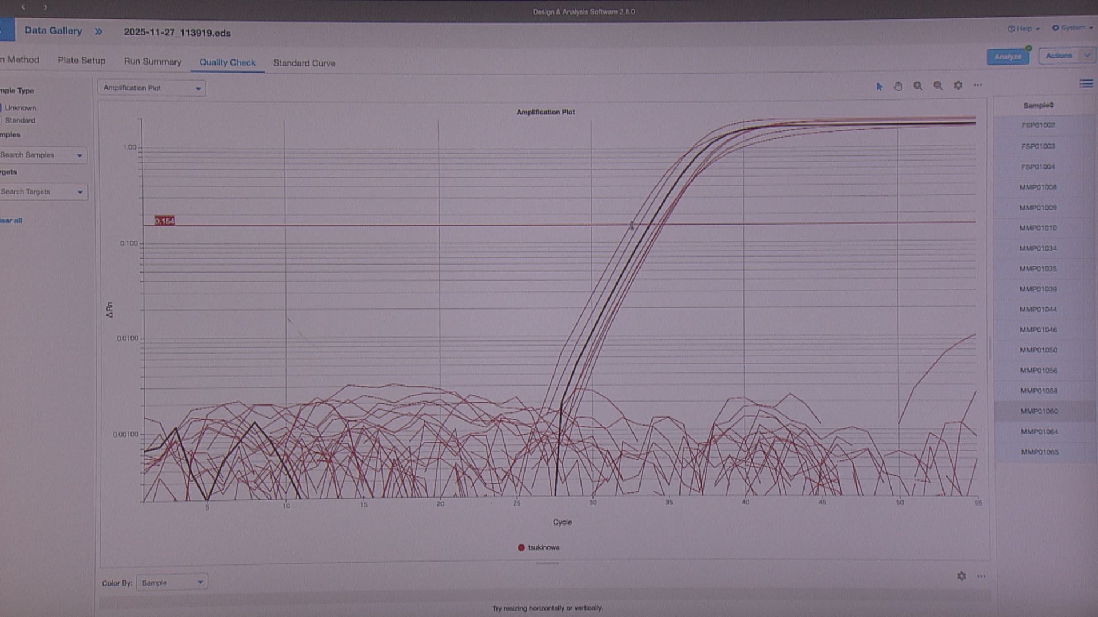Open table settings gear below plot
This screenshot has height=617, width=1098.
tap(961, 576)
